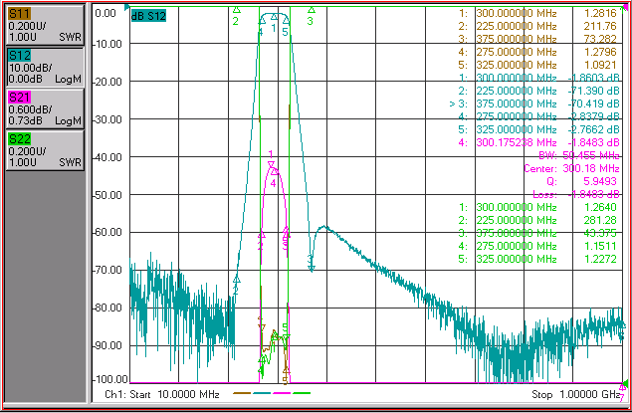This screenshot has width=632, height=413.
Task: Click the magenta S21 legend line swatch
Action: 282,393
